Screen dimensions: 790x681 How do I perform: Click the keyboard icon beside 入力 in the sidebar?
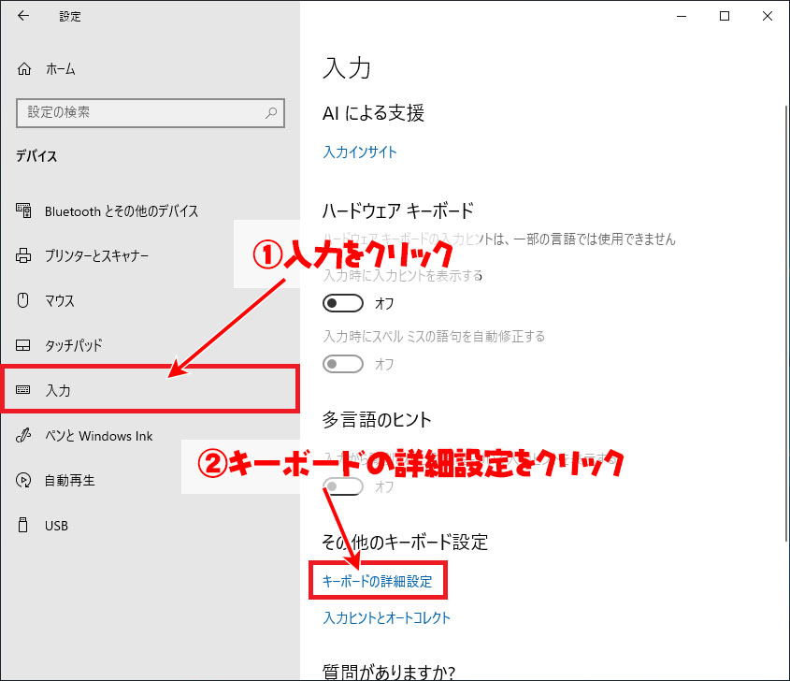pyautogui.click(x=23, y=390)
